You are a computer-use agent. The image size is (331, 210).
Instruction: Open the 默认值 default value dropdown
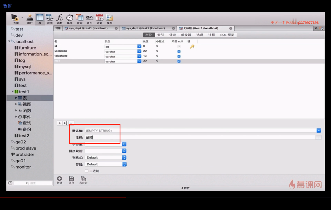click(319, 131)
